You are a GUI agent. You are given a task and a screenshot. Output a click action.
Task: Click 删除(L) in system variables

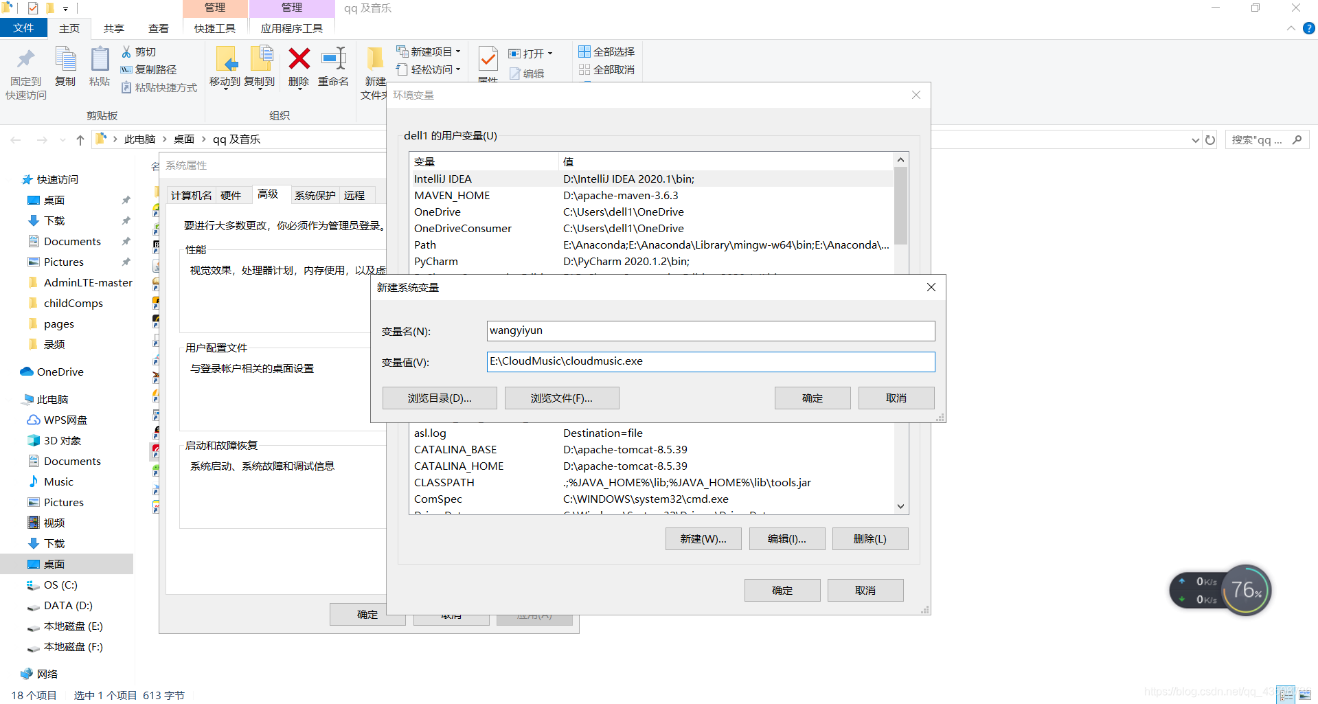(870, 539)
